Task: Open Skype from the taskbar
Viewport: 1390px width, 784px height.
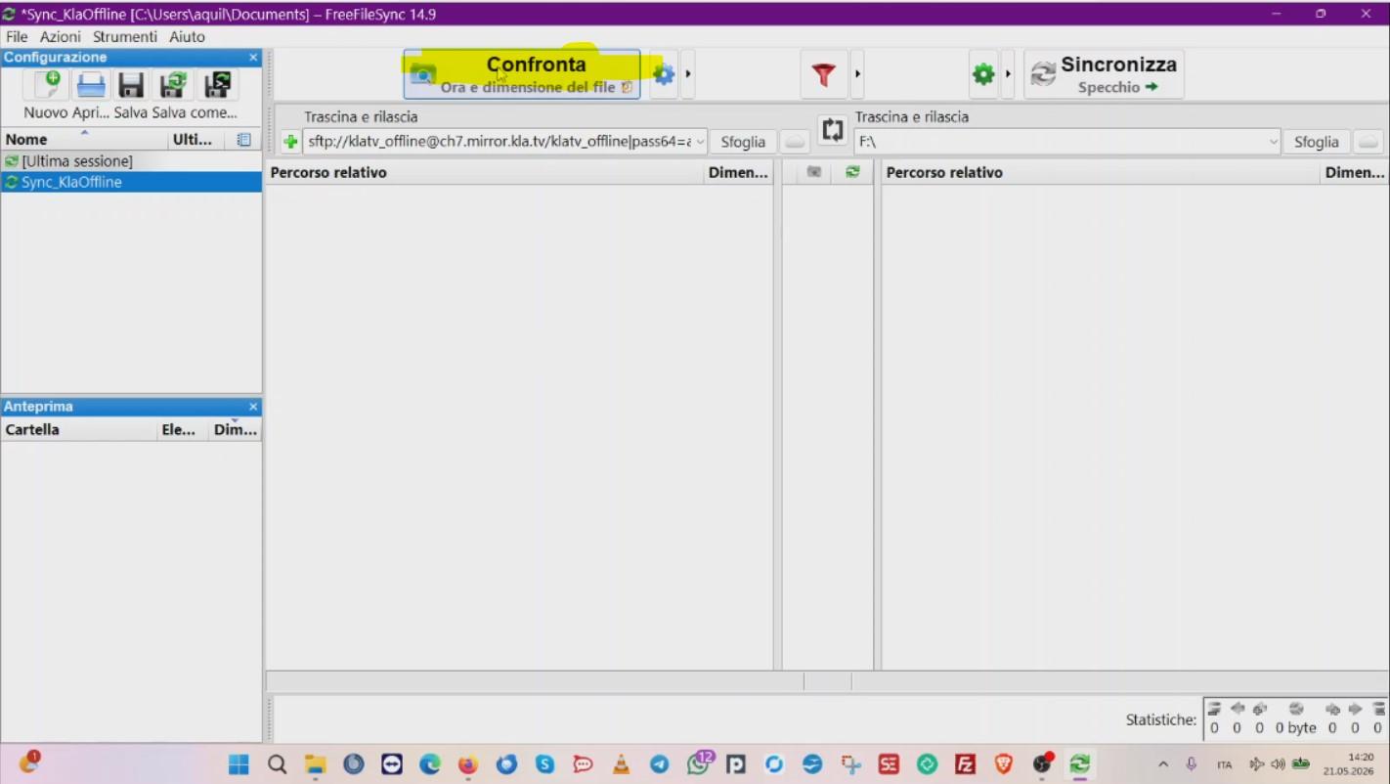Action: coord(544,764)
